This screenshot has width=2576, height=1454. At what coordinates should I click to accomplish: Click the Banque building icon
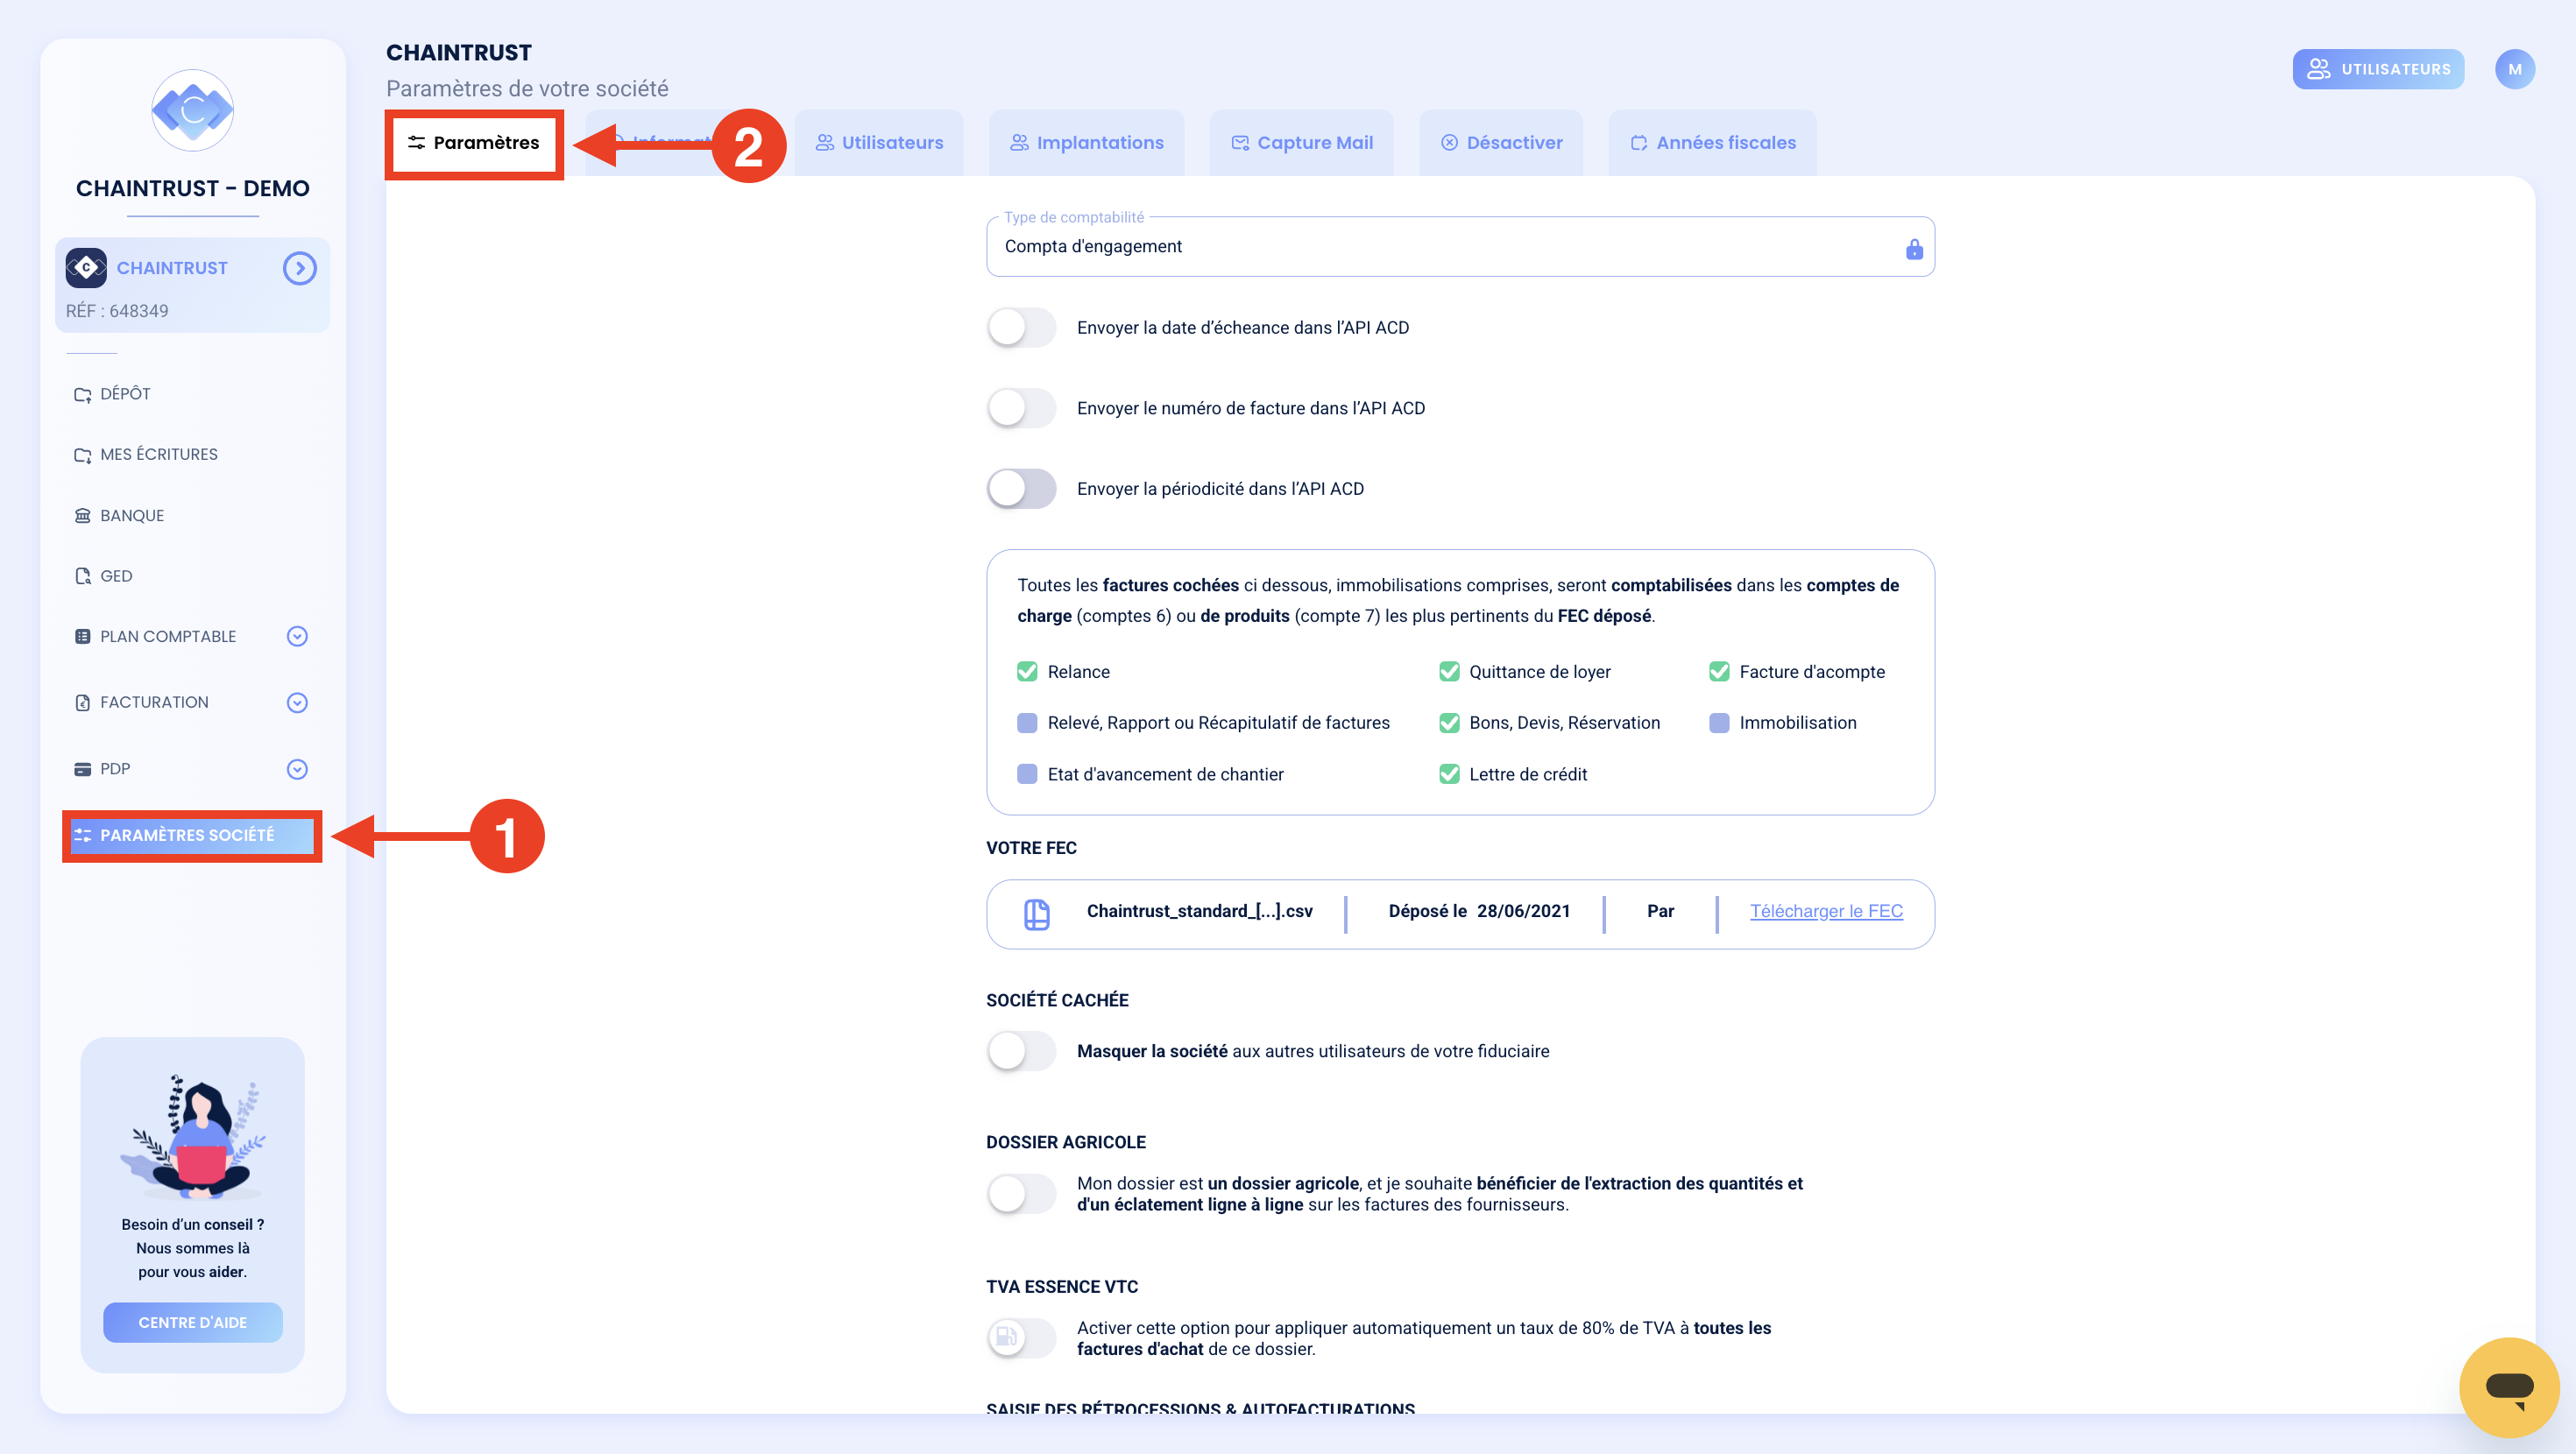point(83,516)
